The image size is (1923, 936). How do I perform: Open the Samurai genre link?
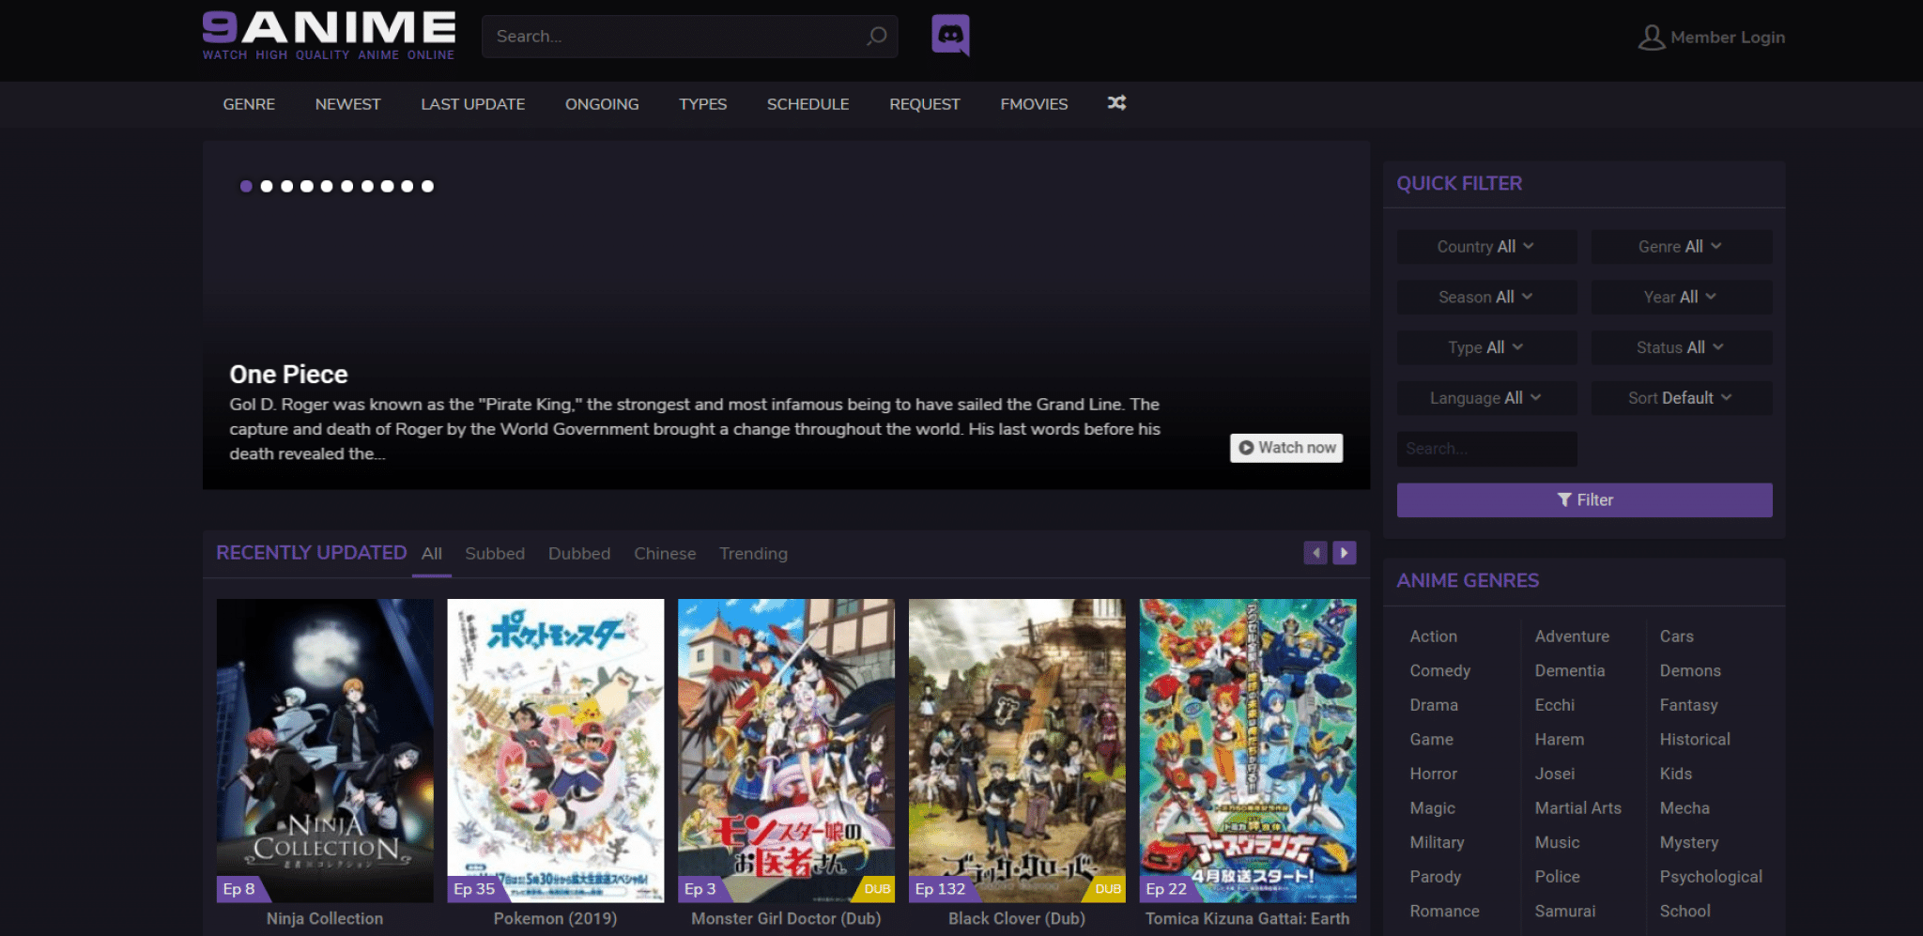(x=1564, y=912)
